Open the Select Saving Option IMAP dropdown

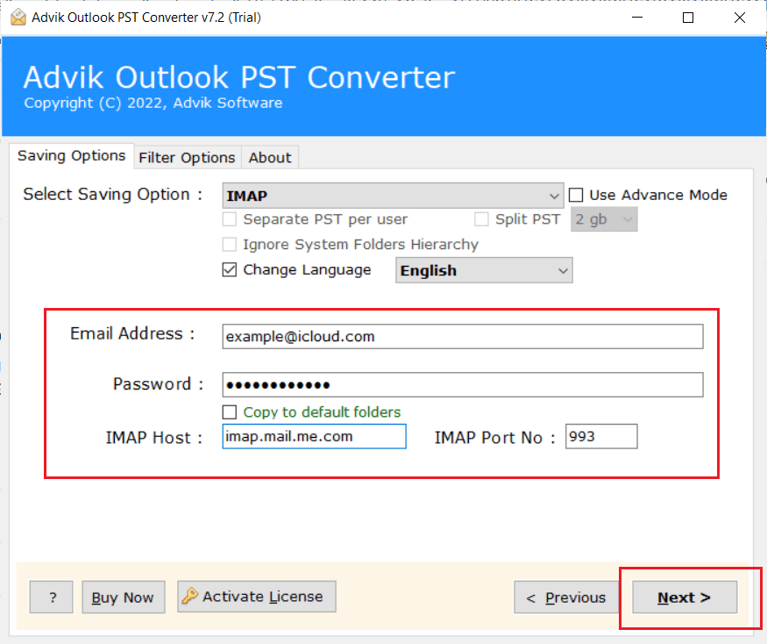coord(393,196)
